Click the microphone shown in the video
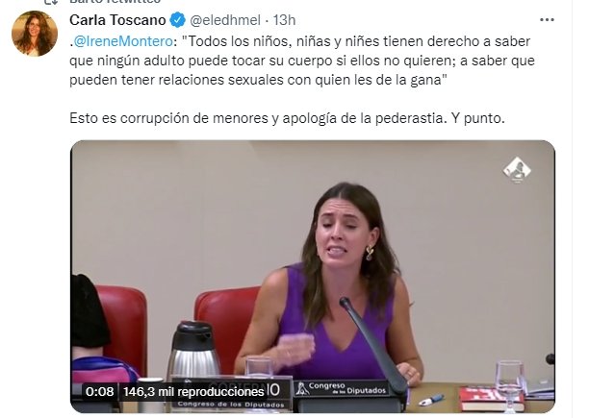 371,343
